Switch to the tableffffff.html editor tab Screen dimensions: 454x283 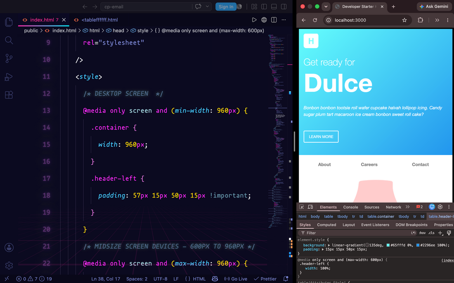[96, 20]
